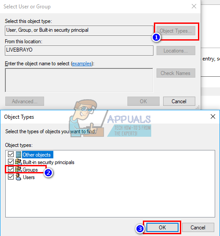
Task: Uncheck the Users checkbox
Action: pos(11,177)
